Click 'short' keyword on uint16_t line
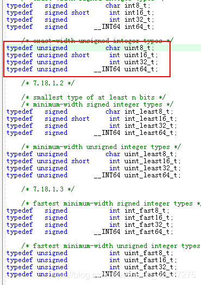Viewport: 201px width, 285px height. (x=80, y=55)
